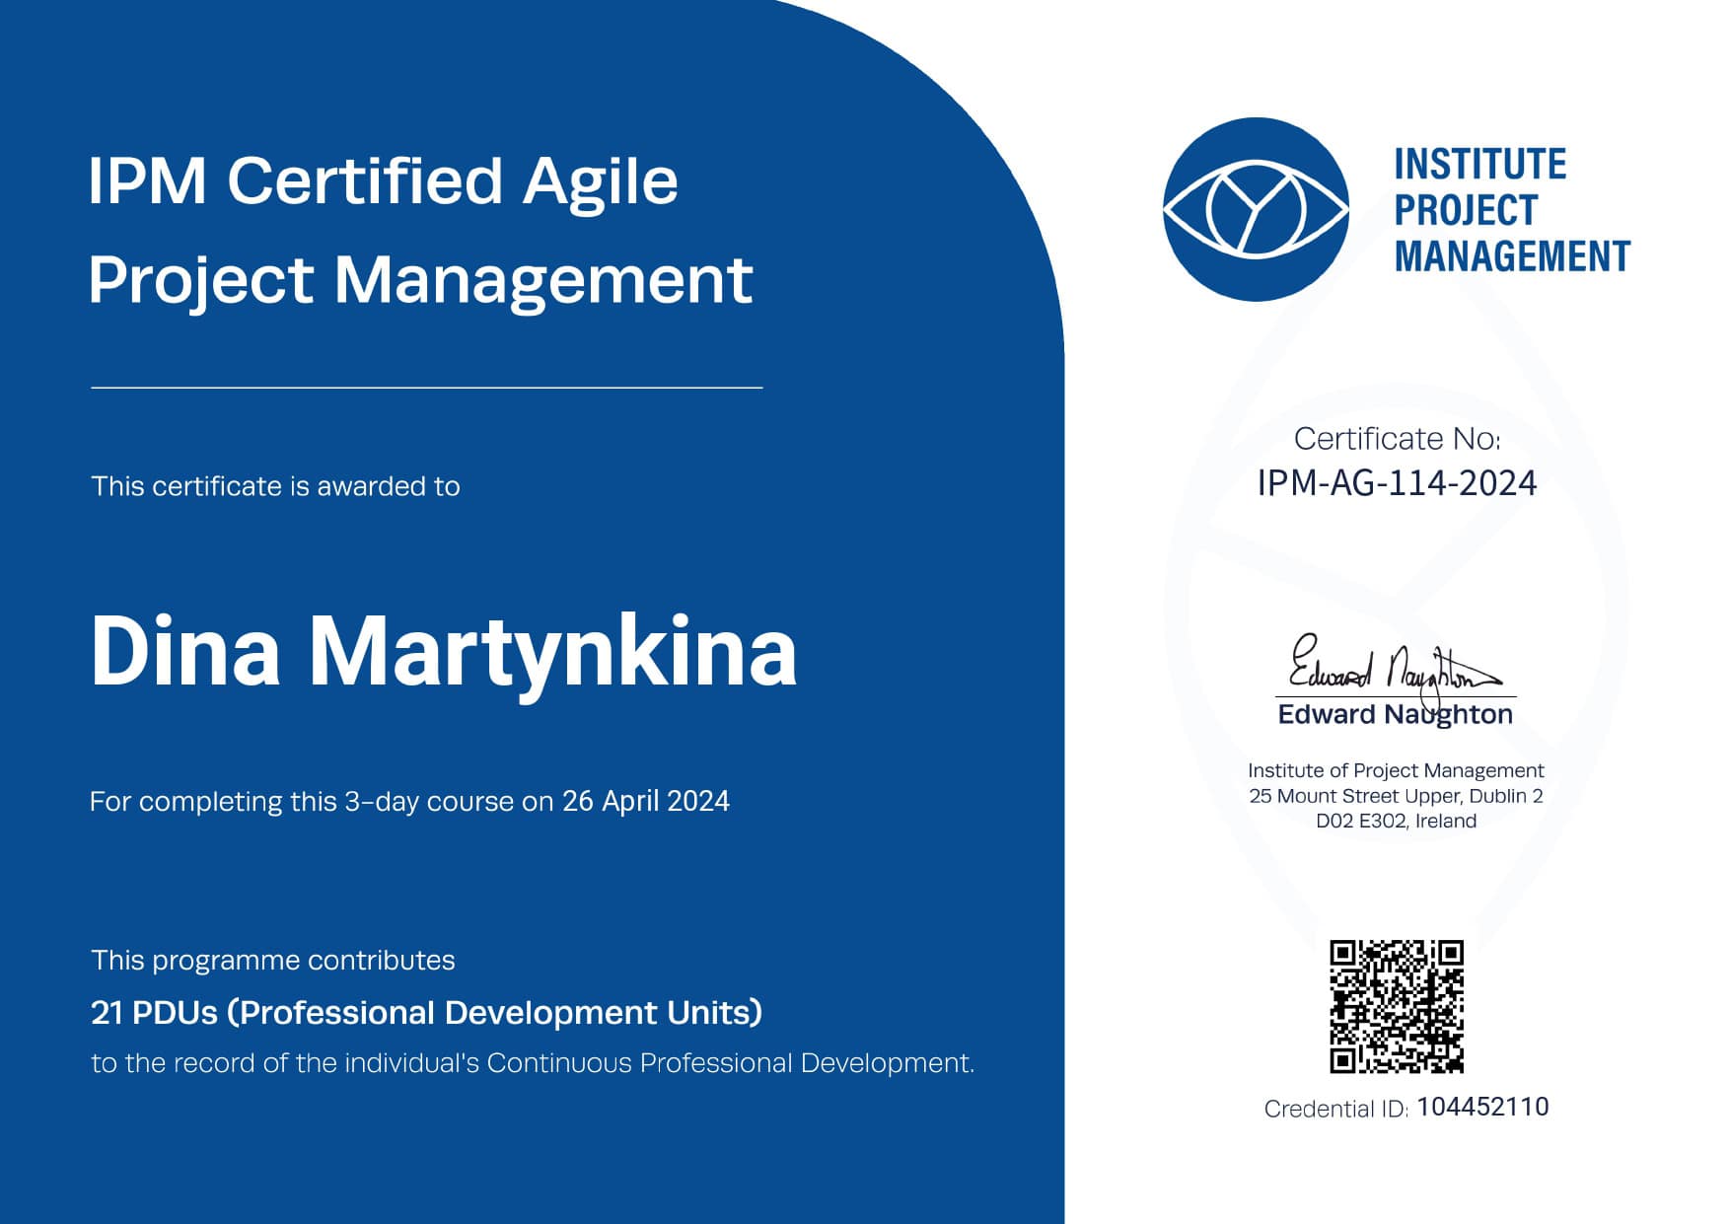Click '25 Mount Street Upper, Dublin 2'

pyautogui.click(x=1396, y=796)
